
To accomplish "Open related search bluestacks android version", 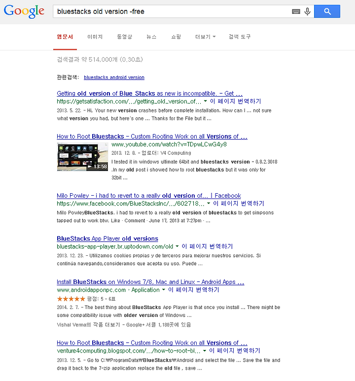I will point(114,77).
